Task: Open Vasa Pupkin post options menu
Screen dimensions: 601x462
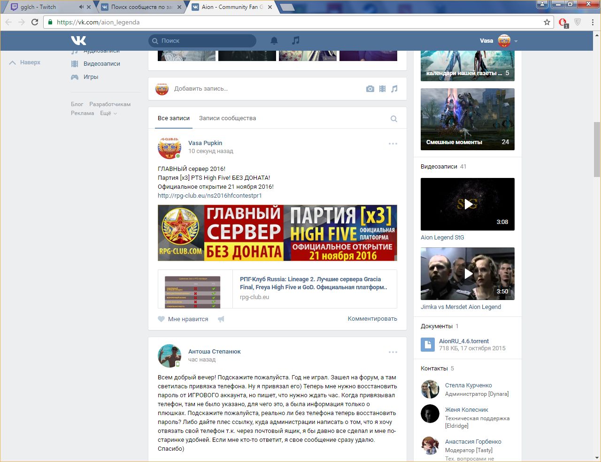Action: point(393,144)
